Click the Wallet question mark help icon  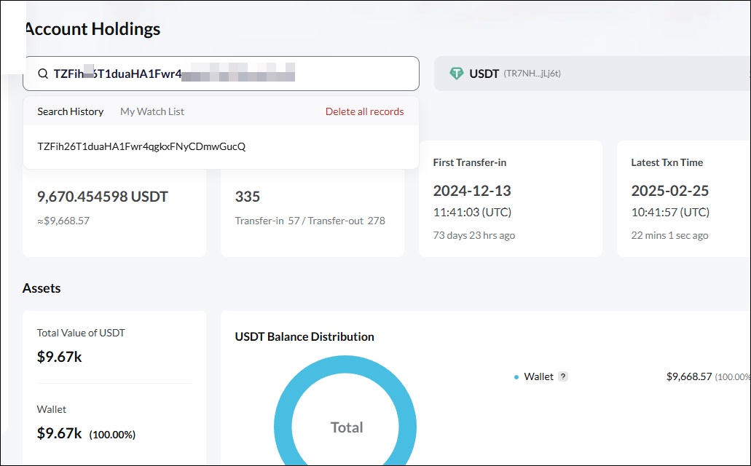click(563, 376)
